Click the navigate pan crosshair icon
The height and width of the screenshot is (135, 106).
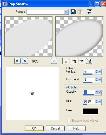[54, 61]
